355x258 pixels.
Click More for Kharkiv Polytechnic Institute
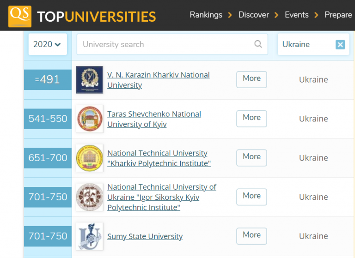click(x=251, y=157)
